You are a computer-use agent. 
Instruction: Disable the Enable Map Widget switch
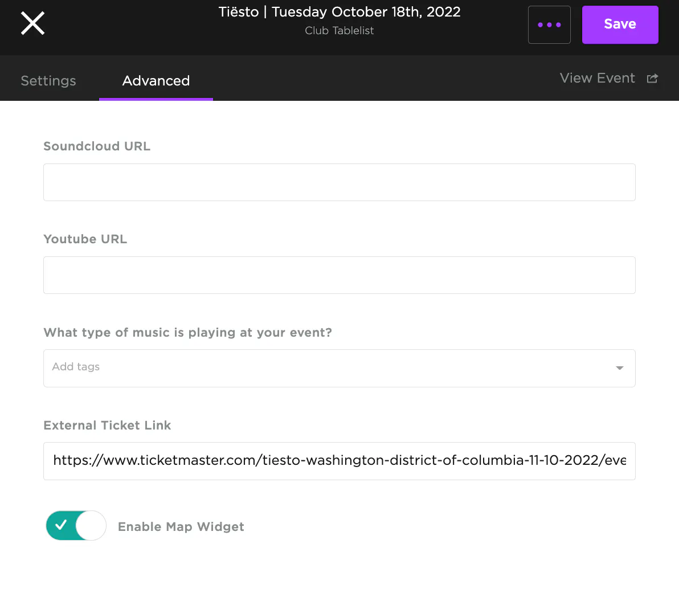click(76, 525)
